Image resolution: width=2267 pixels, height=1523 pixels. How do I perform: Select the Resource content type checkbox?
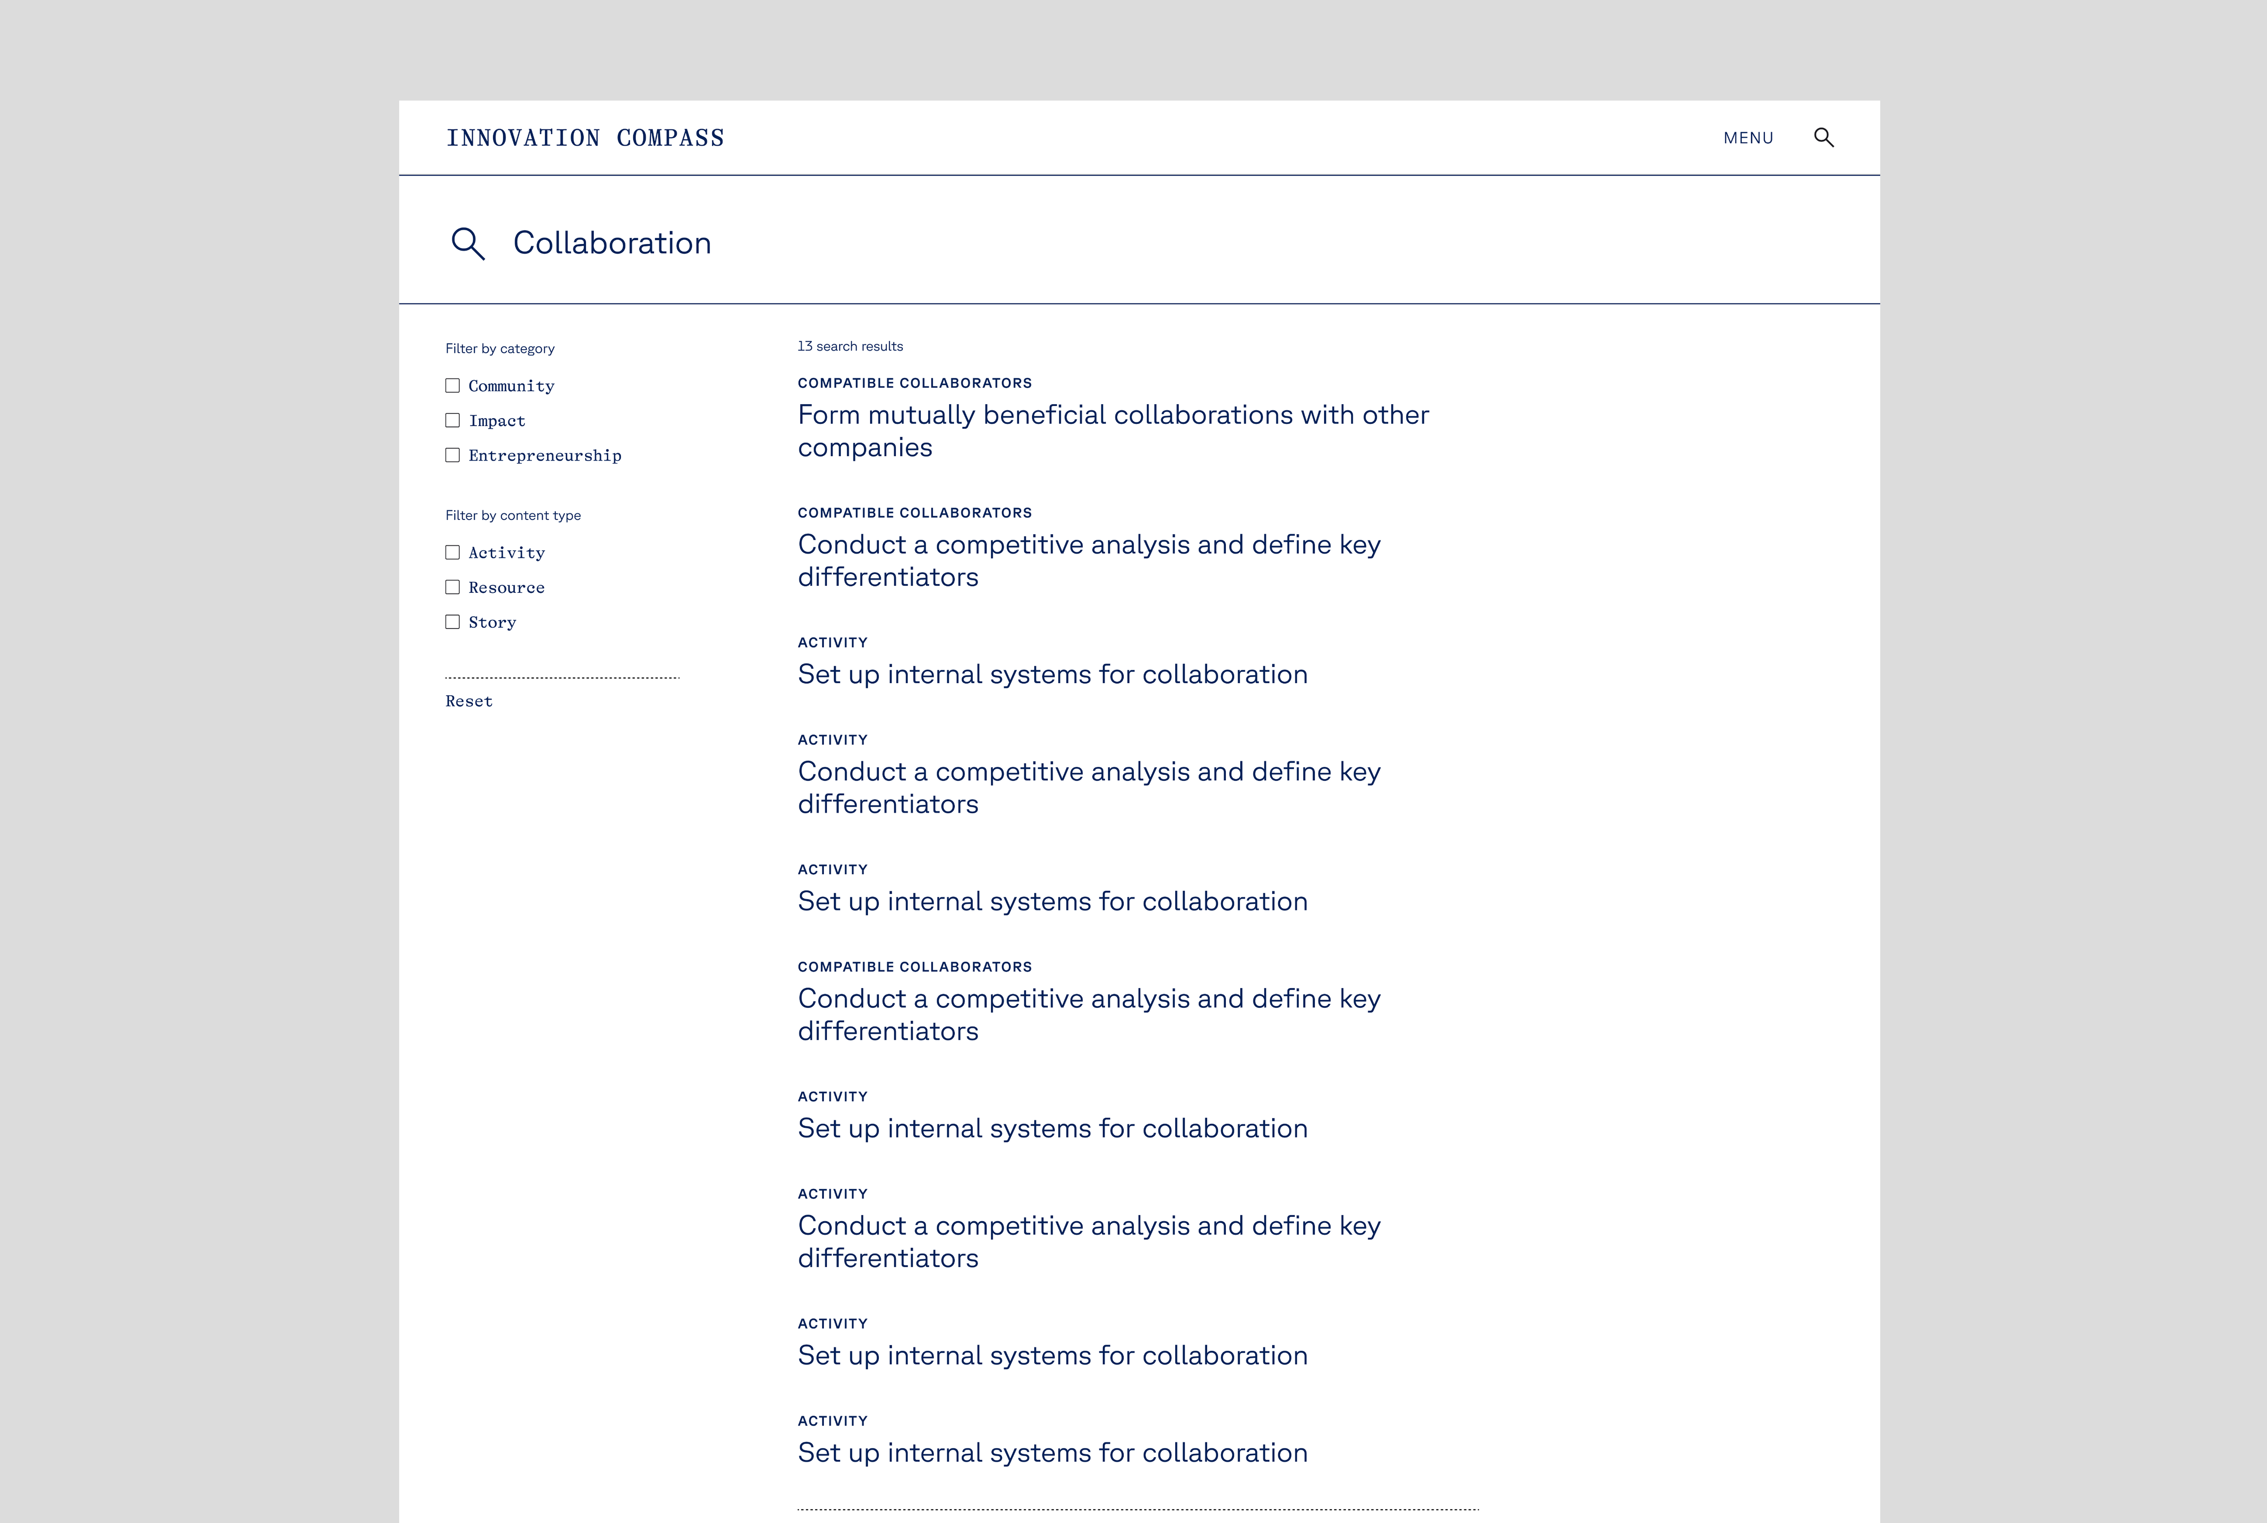(x=453, y=588)
